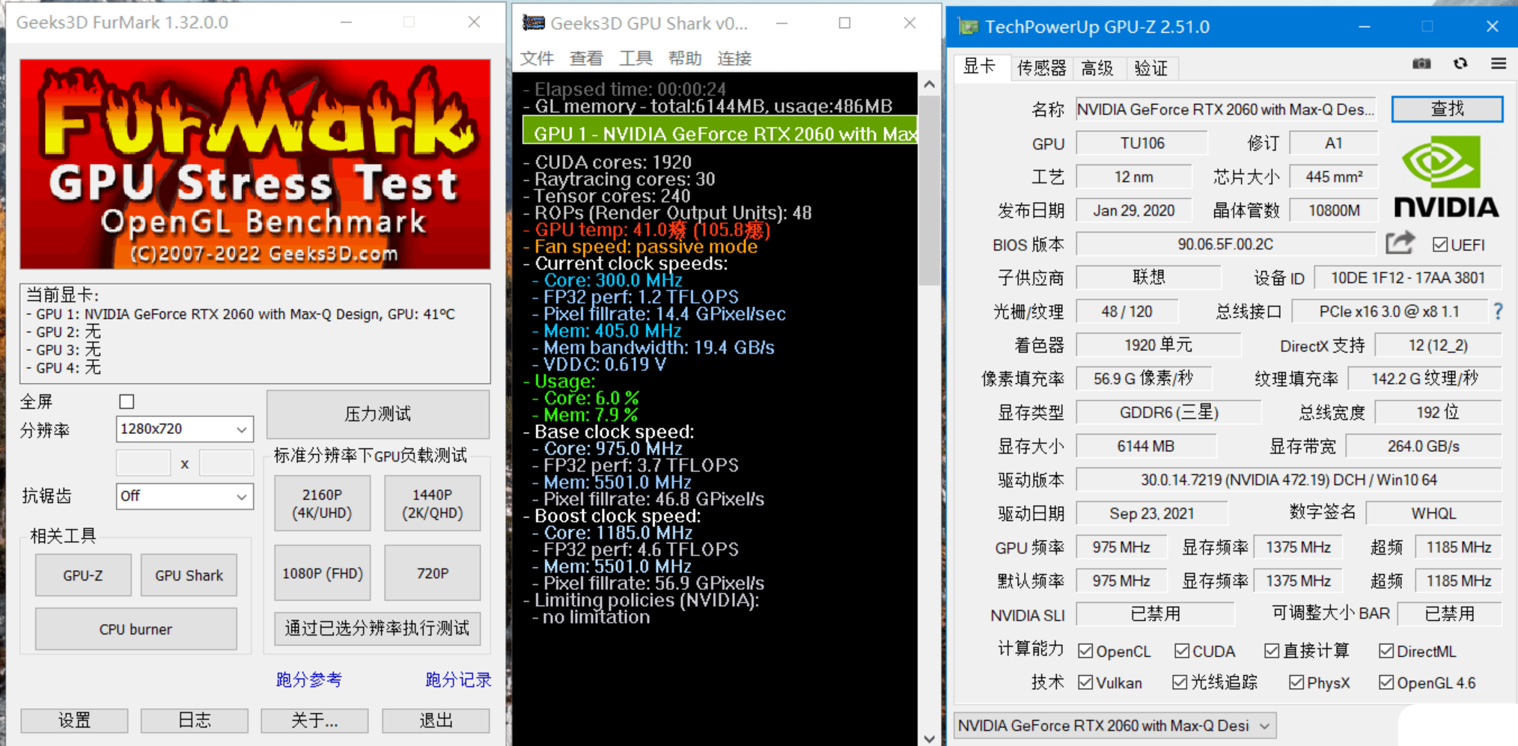This screenshot has height=746, width=1518.
Task: Click the driver version value field
Action: click(x=1288, y=480)
